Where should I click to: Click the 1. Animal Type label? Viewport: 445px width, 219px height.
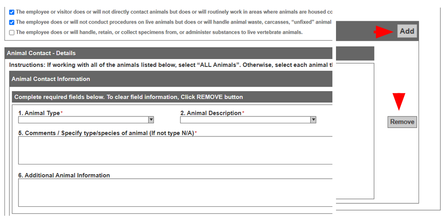pos(39,113)
